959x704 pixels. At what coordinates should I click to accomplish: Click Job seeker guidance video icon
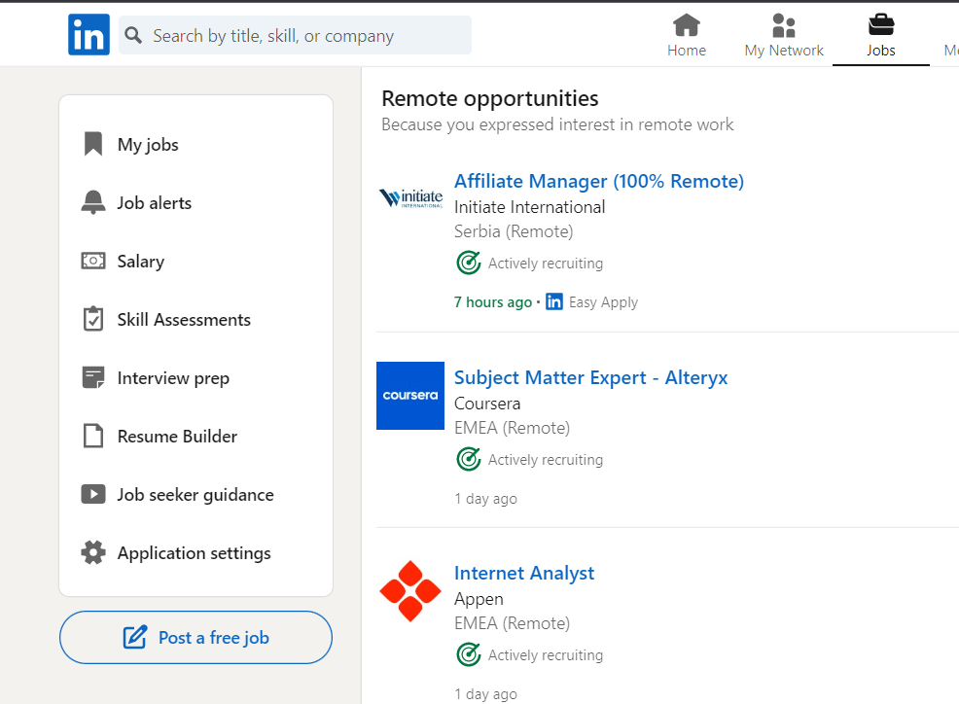(93, 494)
